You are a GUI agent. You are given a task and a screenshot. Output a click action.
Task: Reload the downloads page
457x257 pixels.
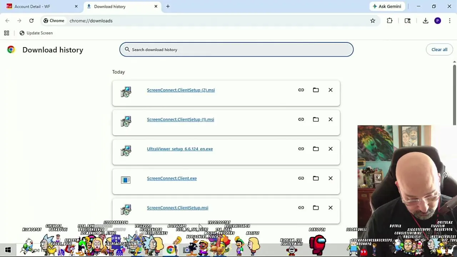click(31, 21)
